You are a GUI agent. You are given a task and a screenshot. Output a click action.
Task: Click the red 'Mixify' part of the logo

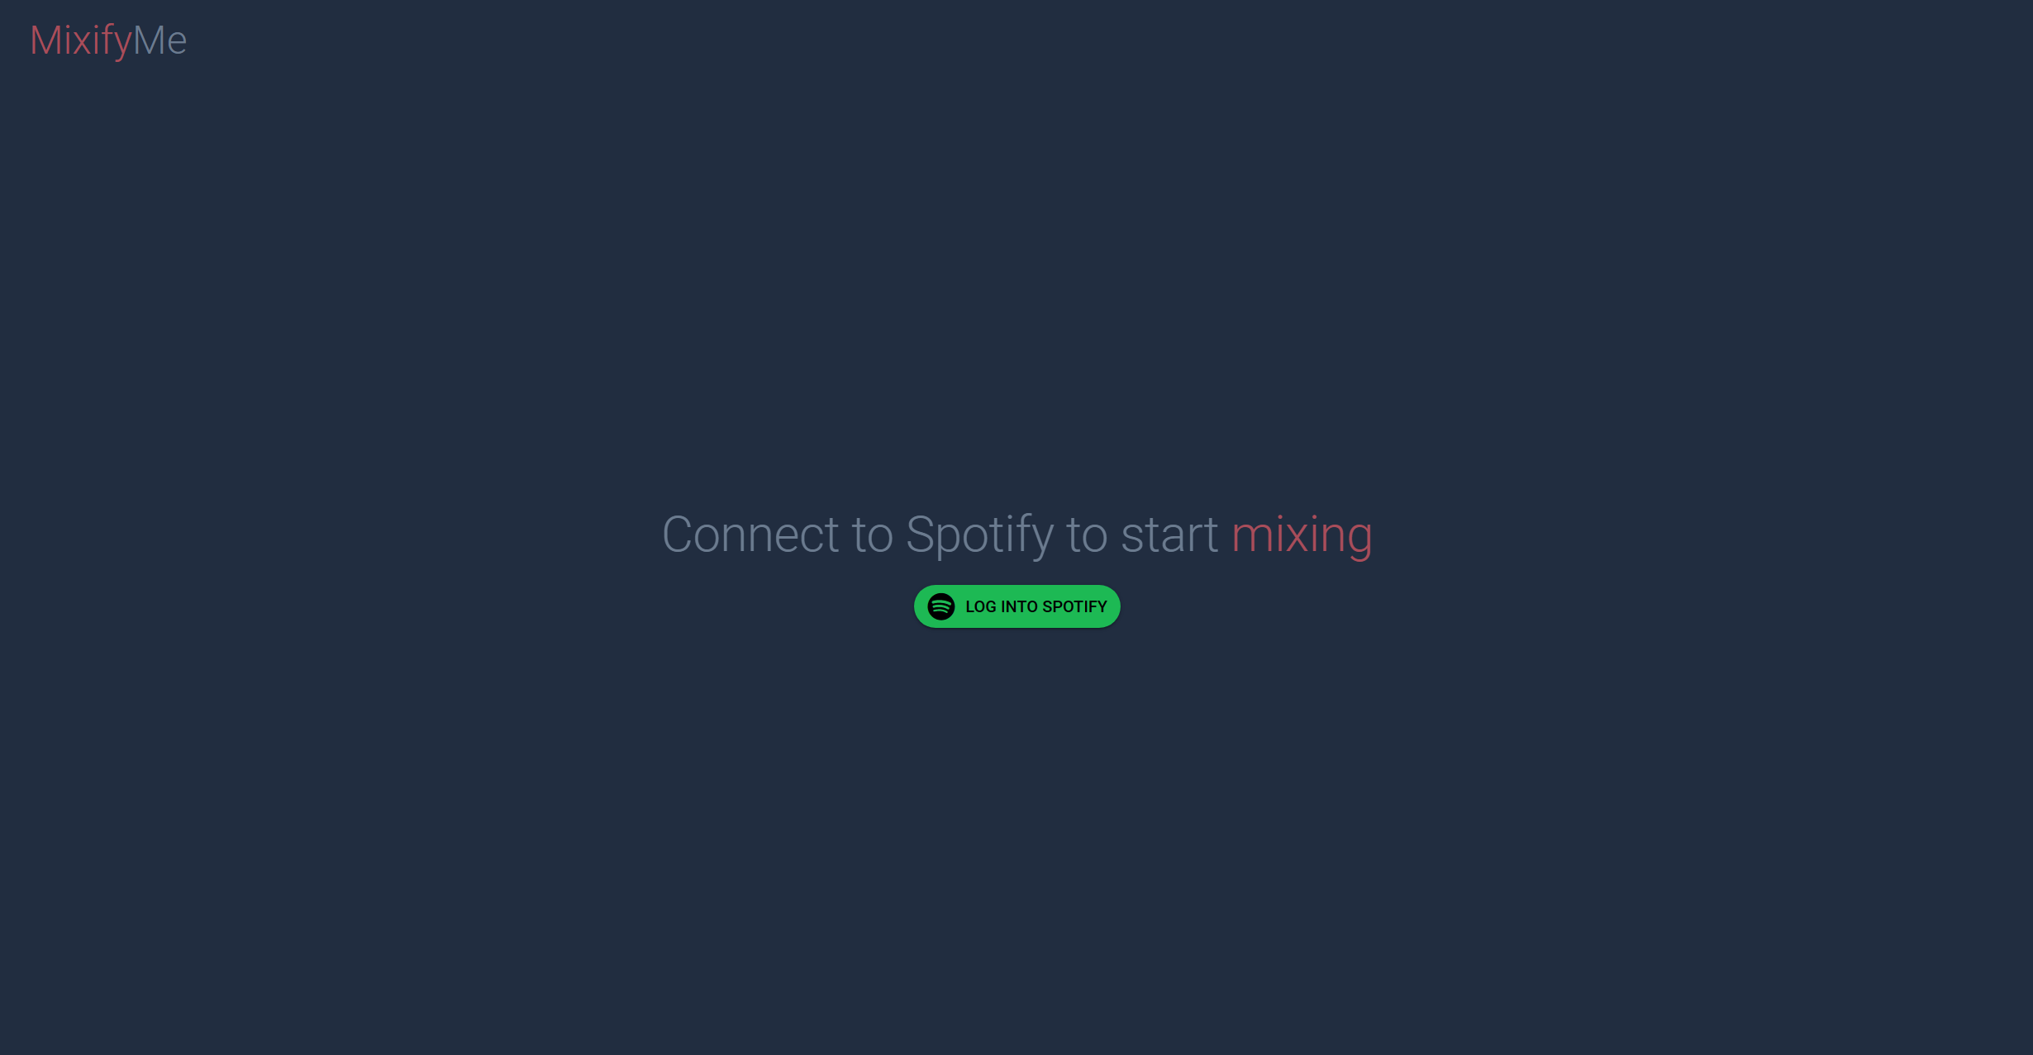[81, 40]
